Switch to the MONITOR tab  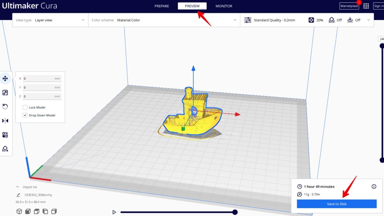[x=224, y=6]
